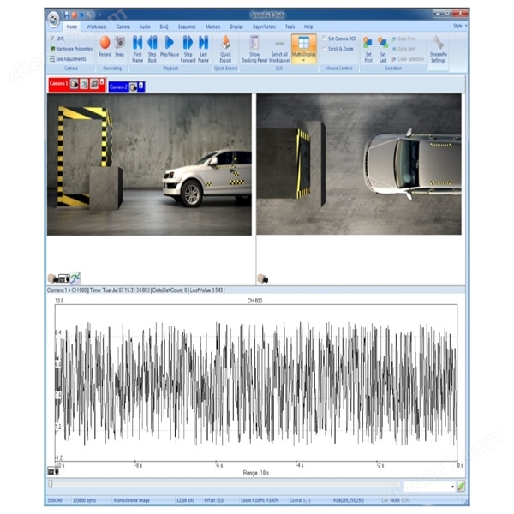The height and width of the screenshot is (514, 514).
Task: Show Docking Panel
Action: click(x=254, y=49)
